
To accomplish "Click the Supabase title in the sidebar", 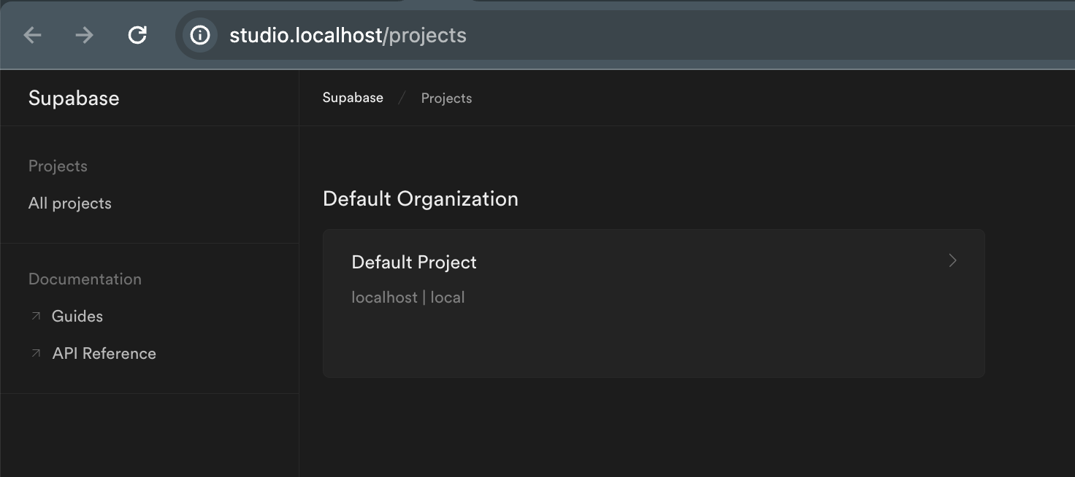I will pos(74,98).
